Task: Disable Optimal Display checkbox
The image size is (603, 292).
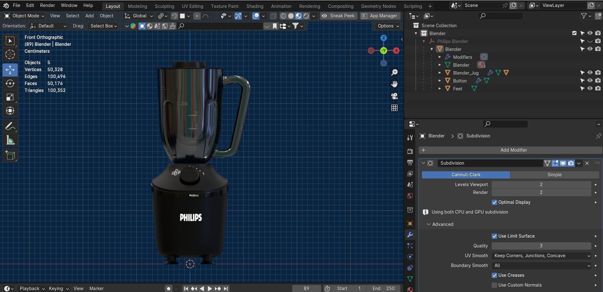Action: 494,202
